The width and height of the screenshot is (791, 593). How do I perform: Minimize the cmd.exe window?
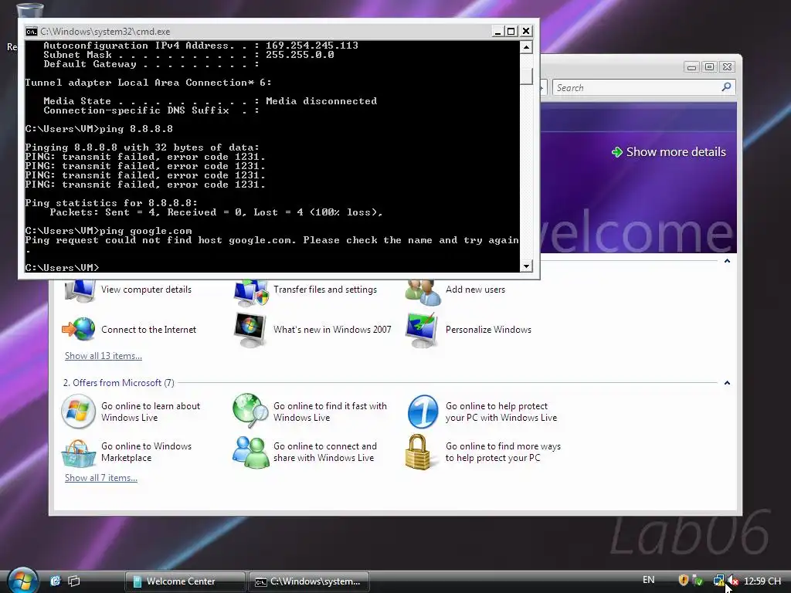(497, 31)
